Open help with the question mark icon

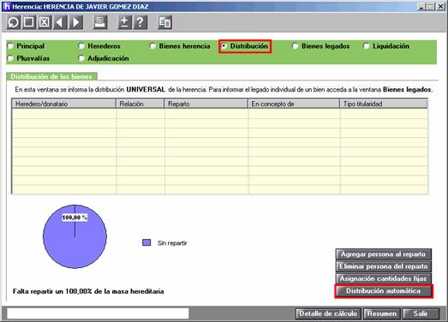coord(140,22)
